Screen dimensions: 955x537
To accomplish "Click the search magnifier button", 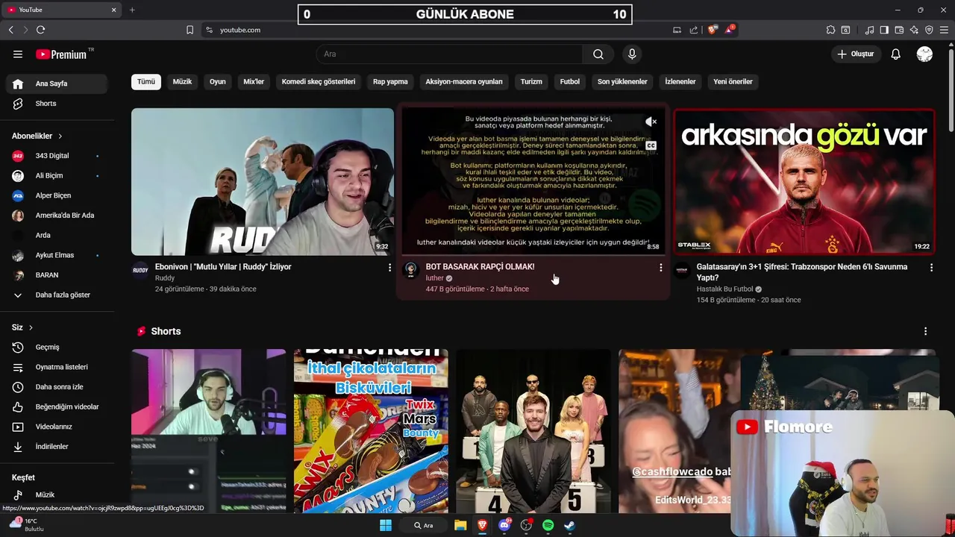I will coord(598,54).
